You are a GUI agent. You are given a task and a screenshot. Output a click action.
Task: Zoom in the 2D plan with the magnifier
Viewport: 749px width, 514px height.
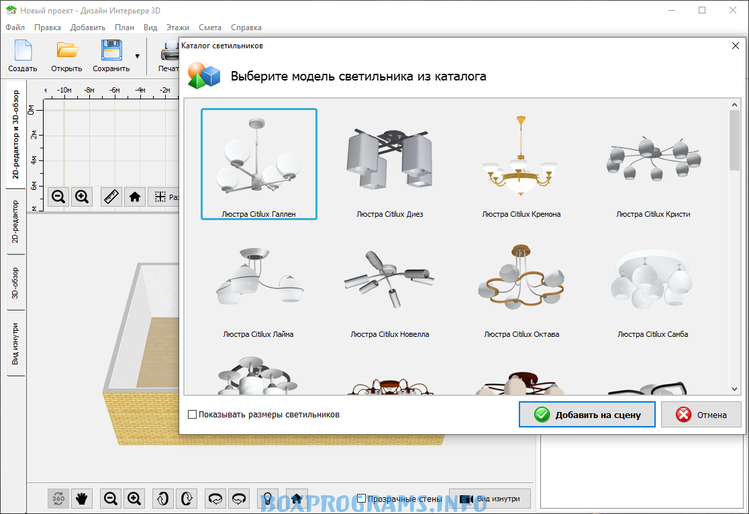tap(82, 197)
